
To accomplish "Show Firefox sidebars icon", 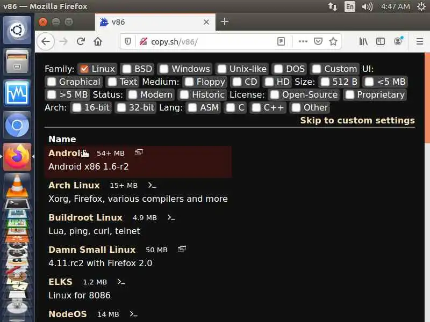I will (x=381, y=42).
